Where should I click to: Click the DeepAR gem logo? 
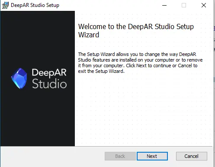[x=19, y=78]
